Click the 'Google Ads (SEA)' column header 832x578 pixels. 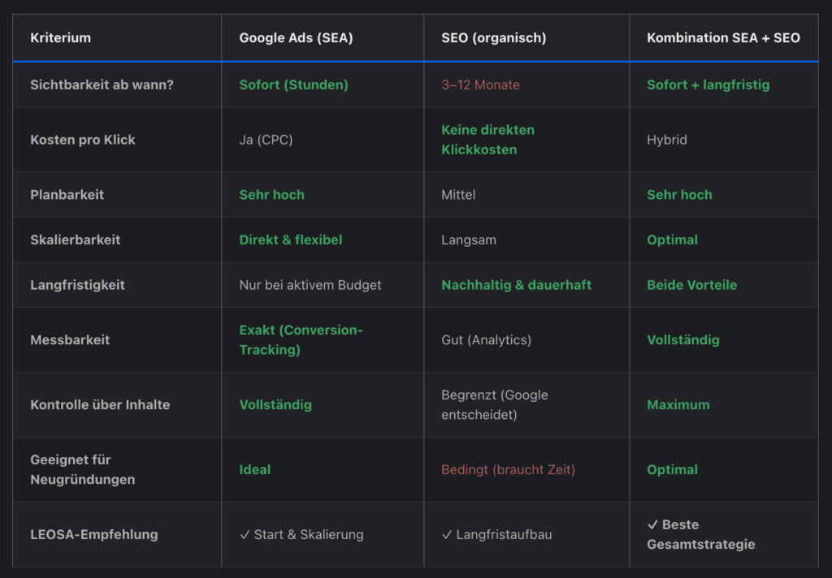pos(296,38)
